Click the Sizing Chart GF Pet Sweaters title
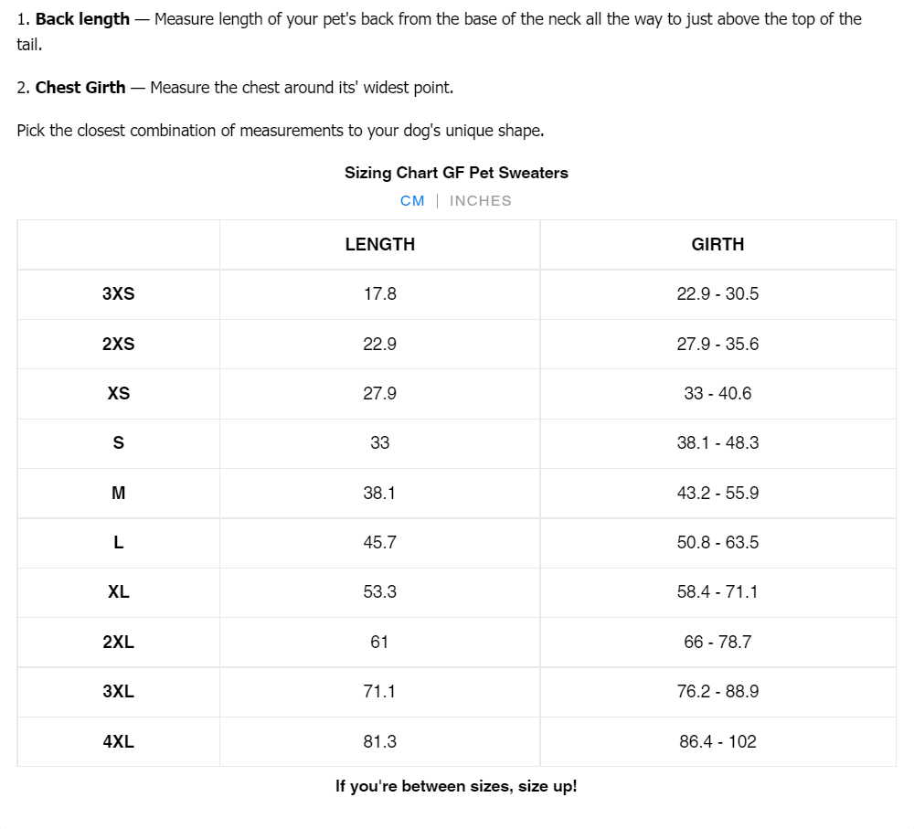914x829 pixels. coord(456,173)
